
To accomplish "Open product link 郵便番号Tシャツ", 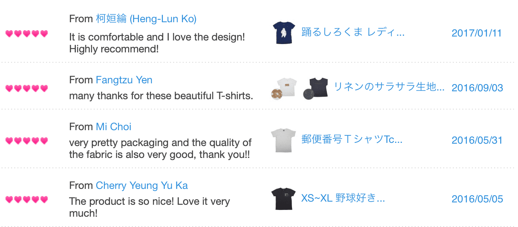I will [x=352, y=139].
